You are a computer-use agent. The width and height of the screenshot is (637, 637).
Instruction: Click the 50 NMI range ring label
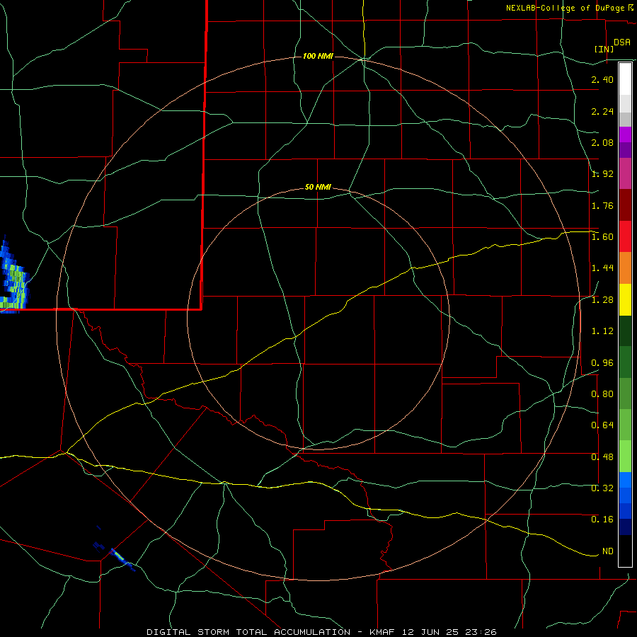(318, 188)
